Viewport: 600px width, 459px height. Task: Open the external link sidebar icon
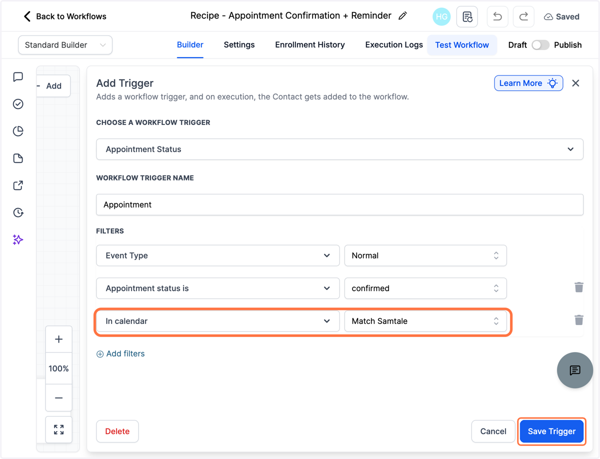coord(18,185)
